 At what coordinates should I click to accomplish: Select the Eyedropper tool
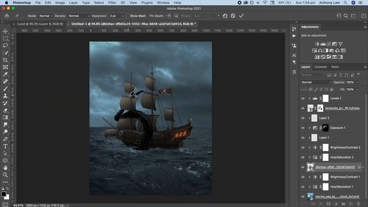(x=5, y=74)
